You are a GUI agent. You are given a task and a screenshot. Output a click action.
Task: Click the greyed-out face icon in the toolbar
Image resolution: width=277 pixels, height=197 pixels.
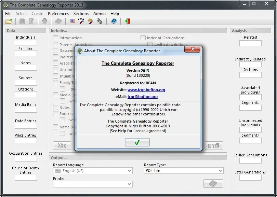(45, 21)
